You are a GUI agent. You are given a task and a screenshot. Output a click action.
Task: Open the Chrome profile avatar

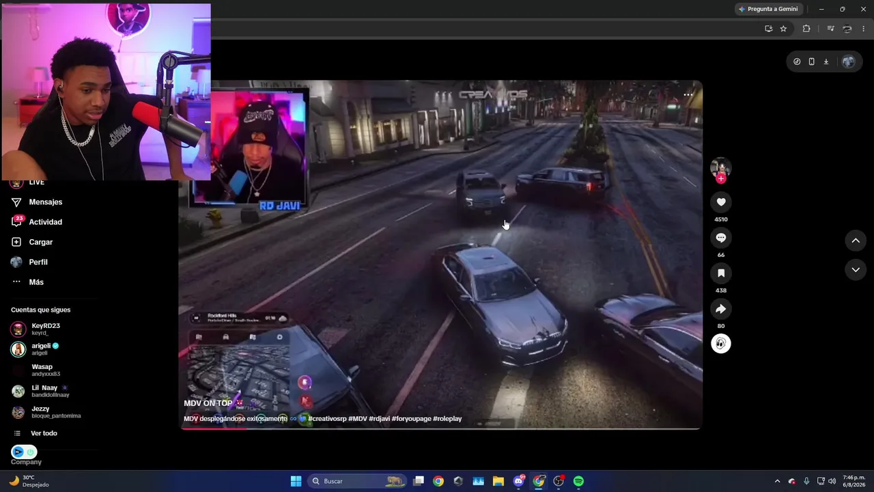point(847,29)
